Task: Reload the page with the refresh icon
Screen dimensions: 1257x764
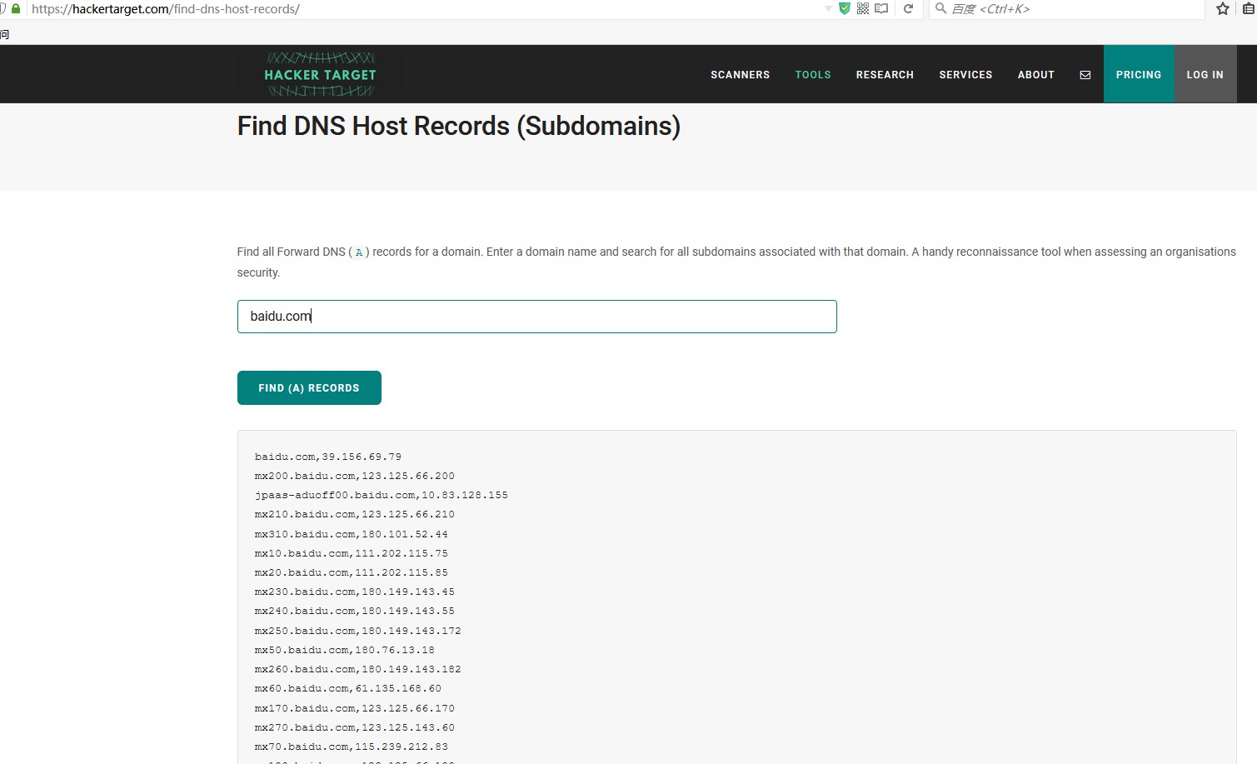Action: tap(909, 8)
